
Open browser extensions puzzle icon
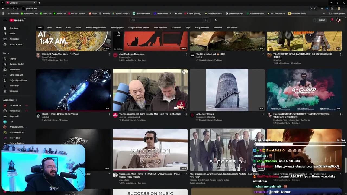[x=332, y=8]
